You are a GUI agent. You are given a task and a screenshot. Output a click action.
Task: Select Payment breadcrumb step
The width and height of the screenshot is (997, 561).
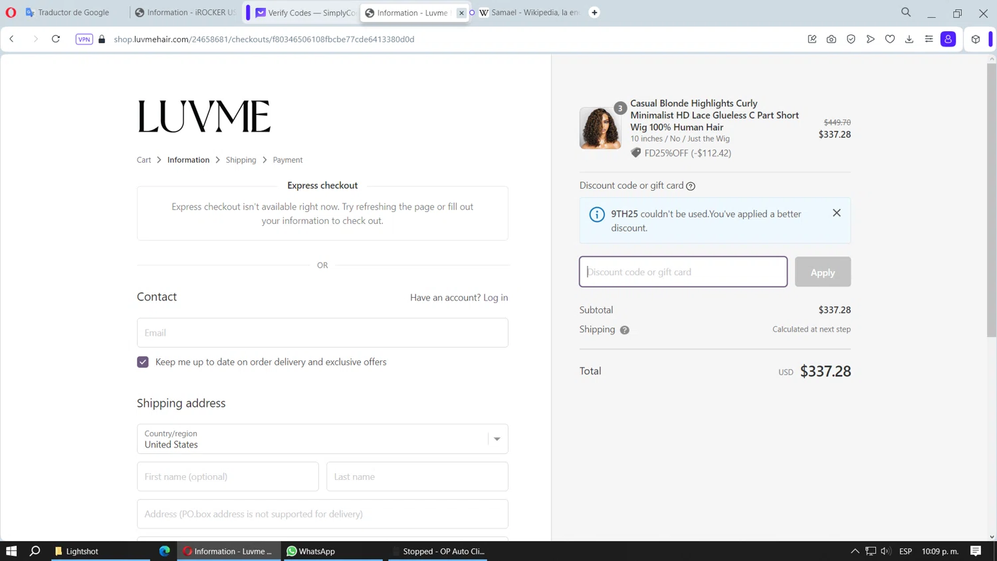click(x=288, y=160)
